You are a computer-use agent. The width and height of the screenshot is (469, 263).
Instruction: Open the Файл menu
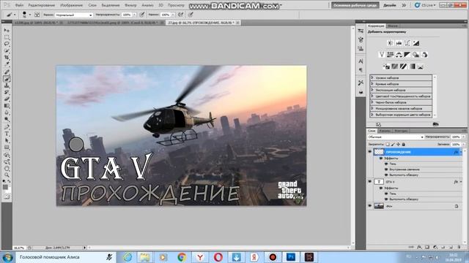(x=19, y=5)
